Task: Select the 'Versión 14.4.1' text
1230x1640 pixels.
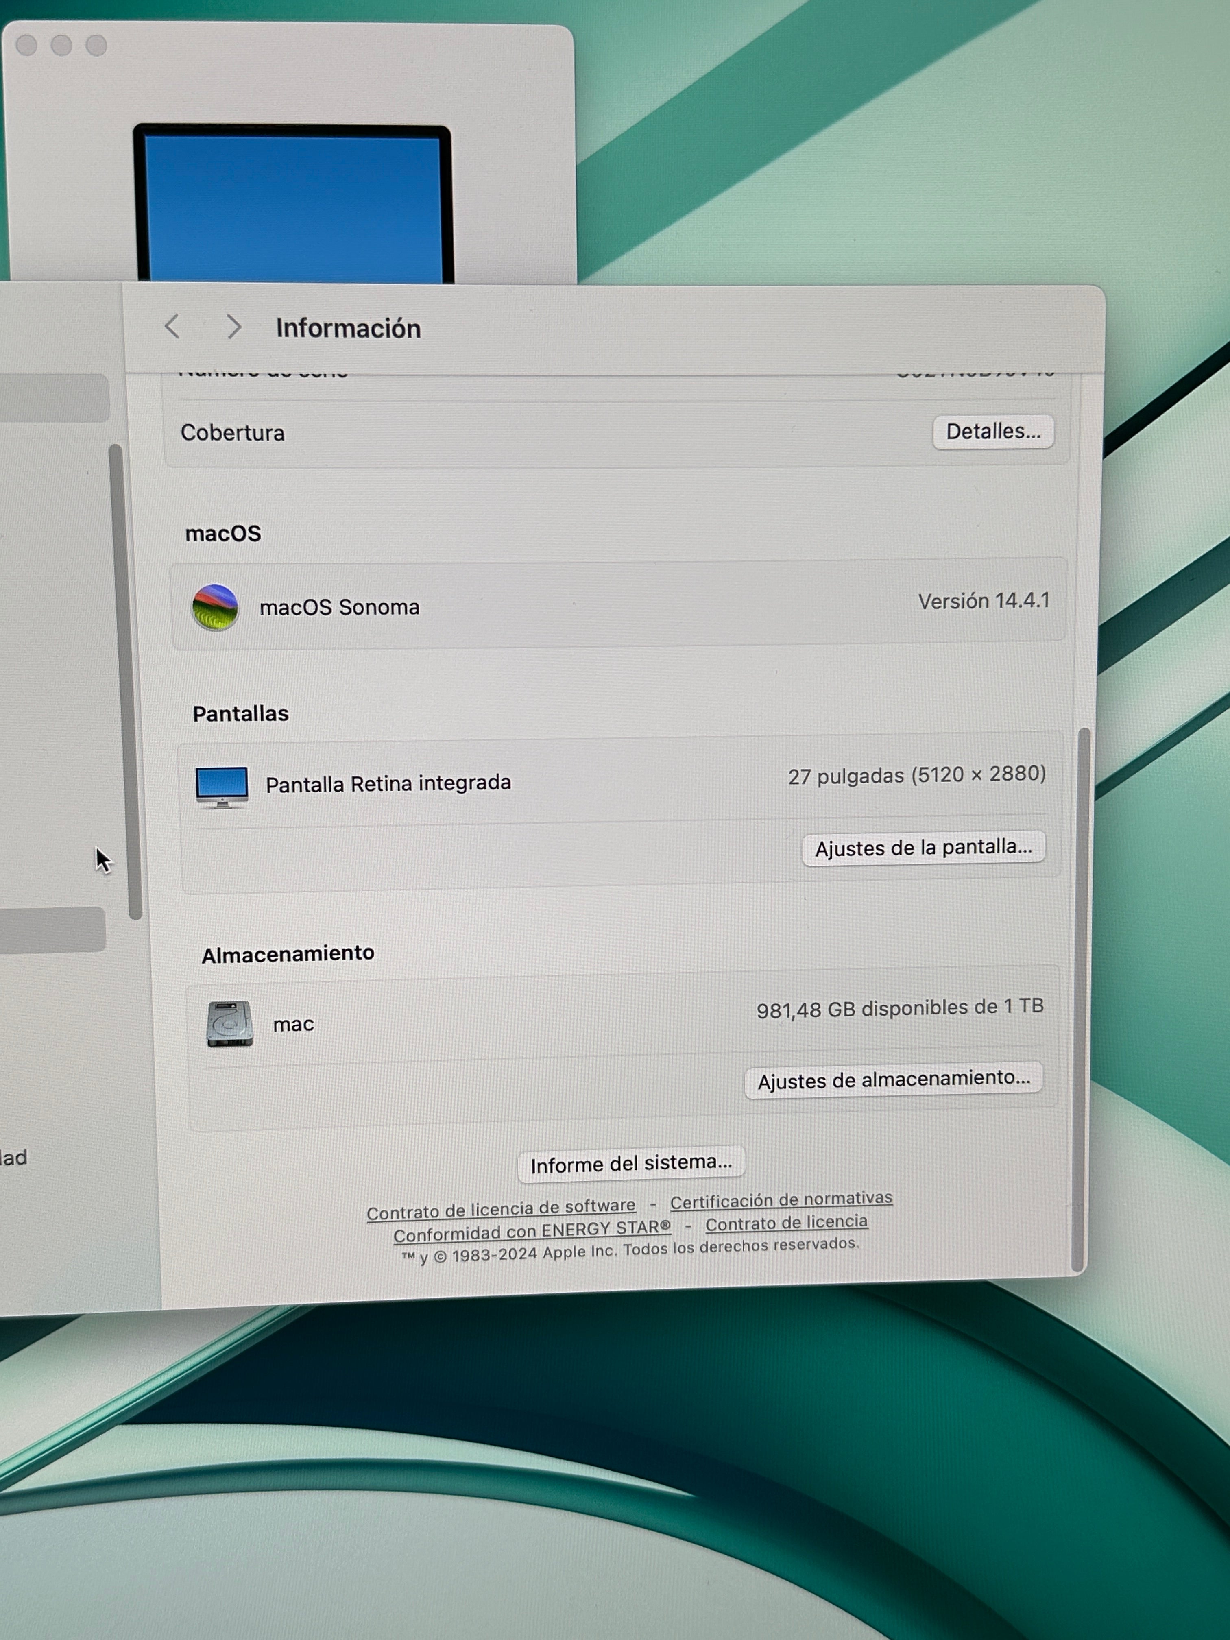Action: (x=984, y=601)
